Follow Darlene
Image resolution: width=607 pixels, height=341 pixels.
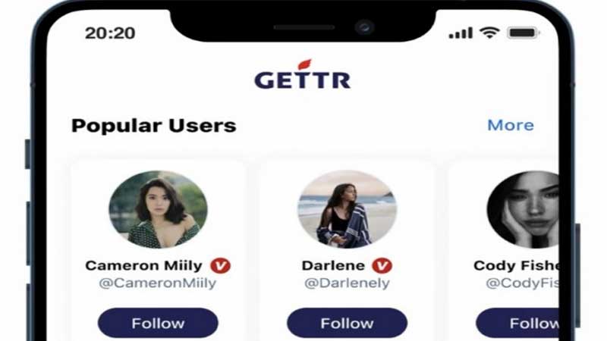click(347, 323)
